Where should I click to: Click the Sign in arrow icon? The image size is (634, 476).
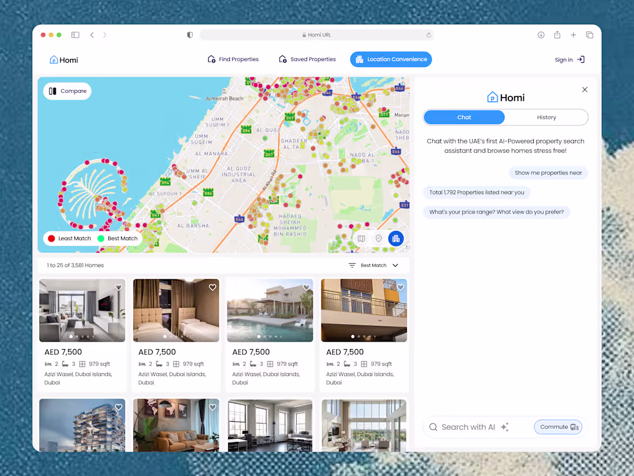[581, 59]
